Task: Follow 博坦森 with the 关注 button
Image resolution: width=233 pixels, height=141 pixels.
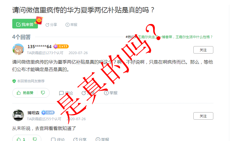Action: point(203,116)
